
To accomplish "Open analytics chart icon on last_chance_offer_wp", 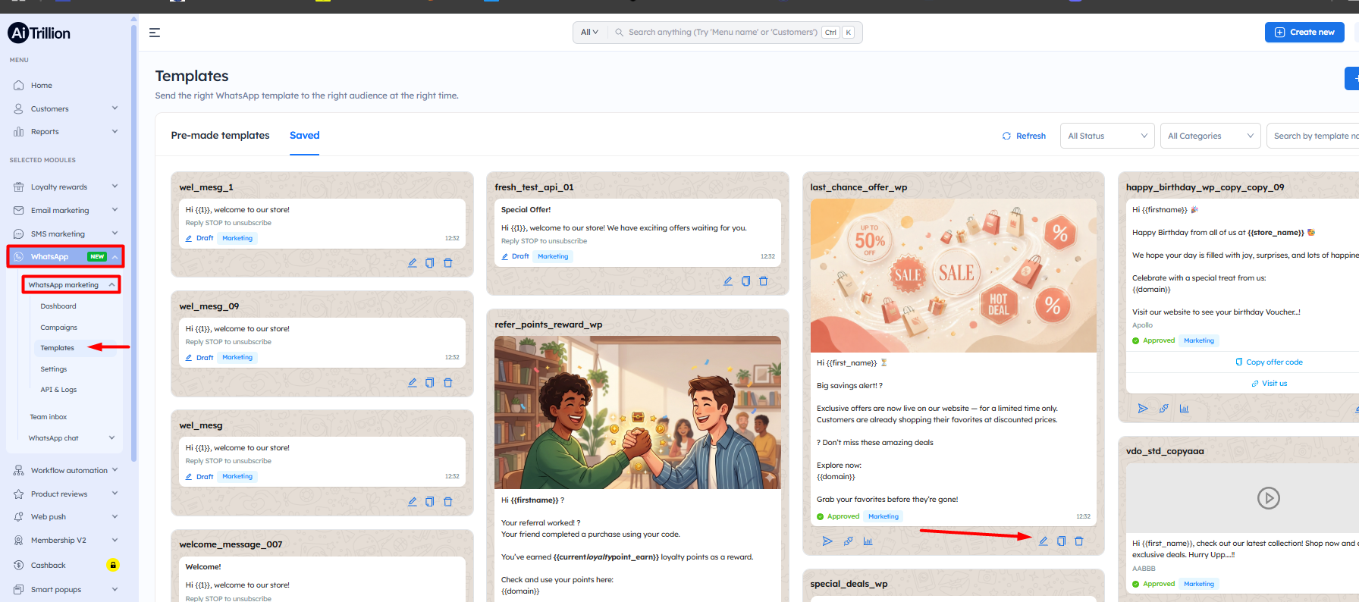I will pyautogui.click(x=868, y=541).
